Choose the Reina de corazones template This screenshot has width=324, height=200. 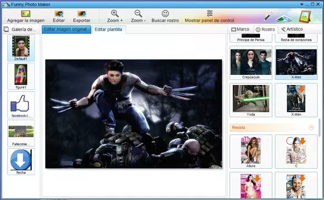[296, 38]
